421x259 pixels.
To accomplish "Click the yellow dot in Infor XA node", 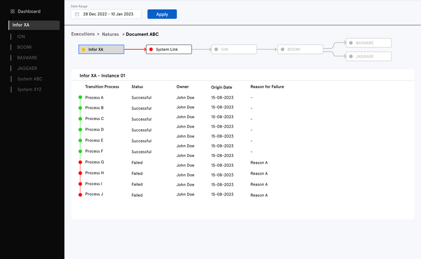I will pos(84,50).
